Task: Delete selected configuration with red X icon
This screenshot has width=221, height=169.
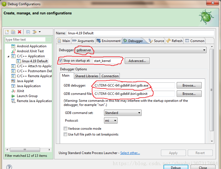Action: pos(19,32)
